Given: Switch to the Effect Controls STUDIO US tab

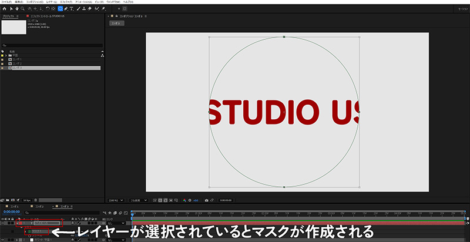Looking at the screenshot, I should click(48, 16).
